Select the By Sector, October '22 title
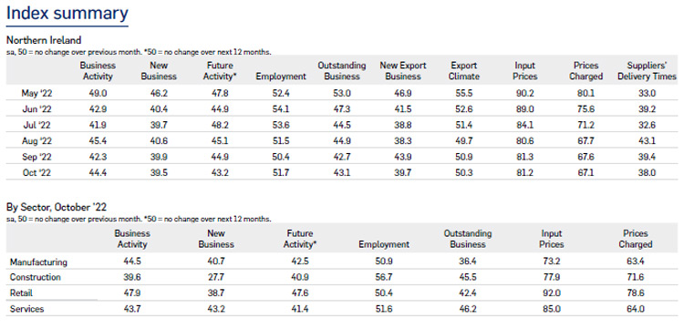The height and width of the screenshot is (329, 684). coord(57,207)
